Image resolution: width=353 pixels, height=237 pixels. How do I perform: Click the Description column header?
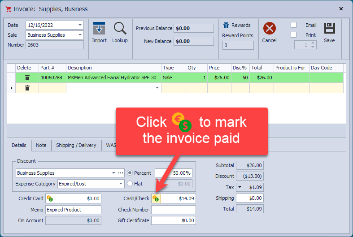pos(113,68)
